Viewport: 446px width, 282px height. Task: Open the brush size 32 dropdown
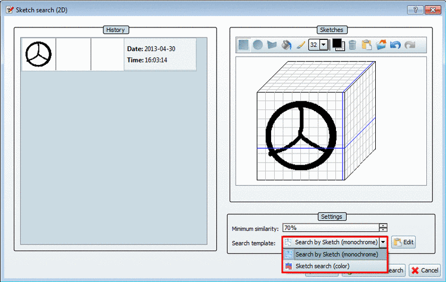click(x=323, y=45)
